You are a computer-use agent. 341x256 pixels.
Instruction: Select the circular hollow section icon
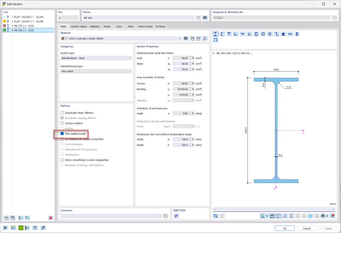tap(263, 34)
